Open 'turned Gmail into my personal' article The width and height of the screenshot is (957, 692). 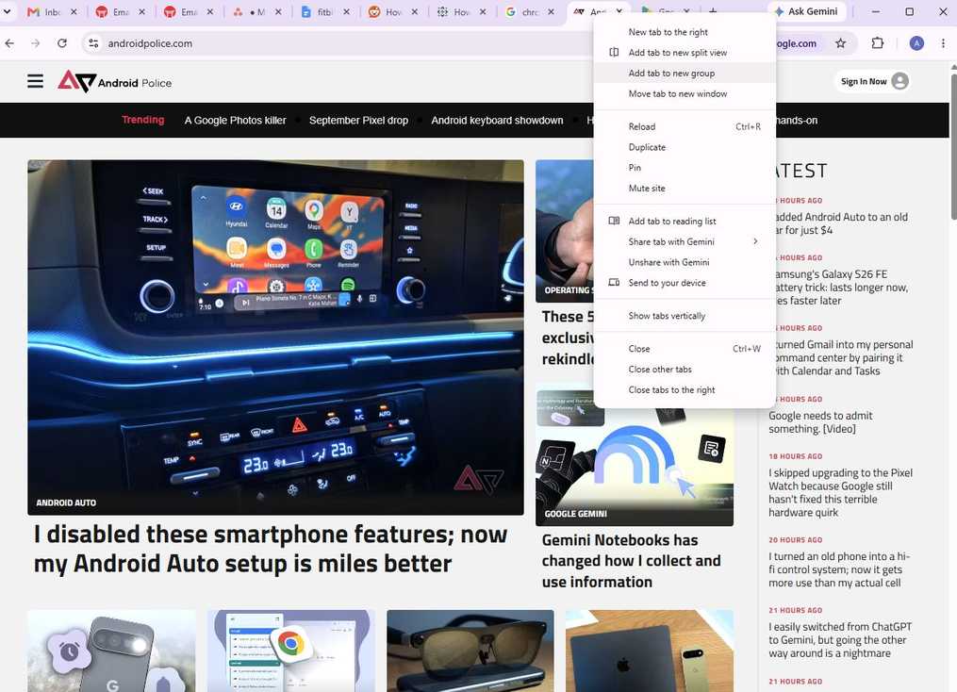pos(845,357)
